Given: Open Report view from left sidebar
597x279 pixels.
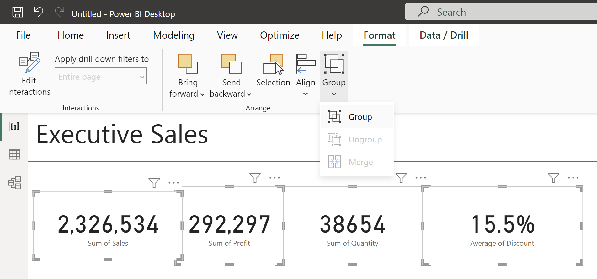Looking at the screenshot, I should [x=14, y=126].
